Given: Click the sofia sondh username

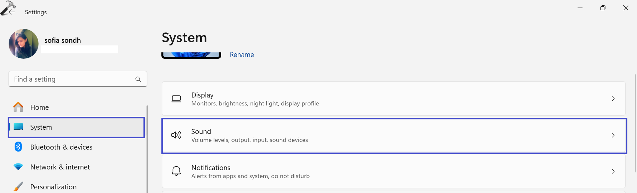Looking at the screenshot, I should coord(62,40).
